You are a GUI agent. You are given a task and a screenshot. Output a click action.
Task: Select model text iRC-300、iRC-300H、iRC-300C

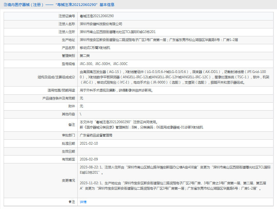(104, 64)
